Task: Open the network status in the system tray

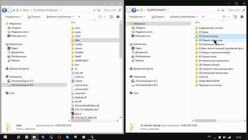Action: pos(229,137)
